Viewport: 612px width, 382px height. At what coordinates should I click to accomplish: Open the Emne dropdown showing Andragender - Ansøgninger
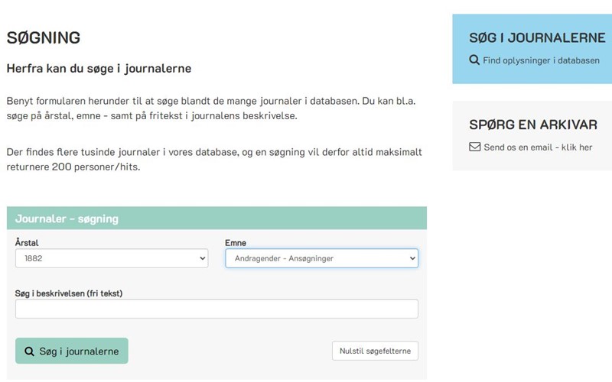pos(321,258)
